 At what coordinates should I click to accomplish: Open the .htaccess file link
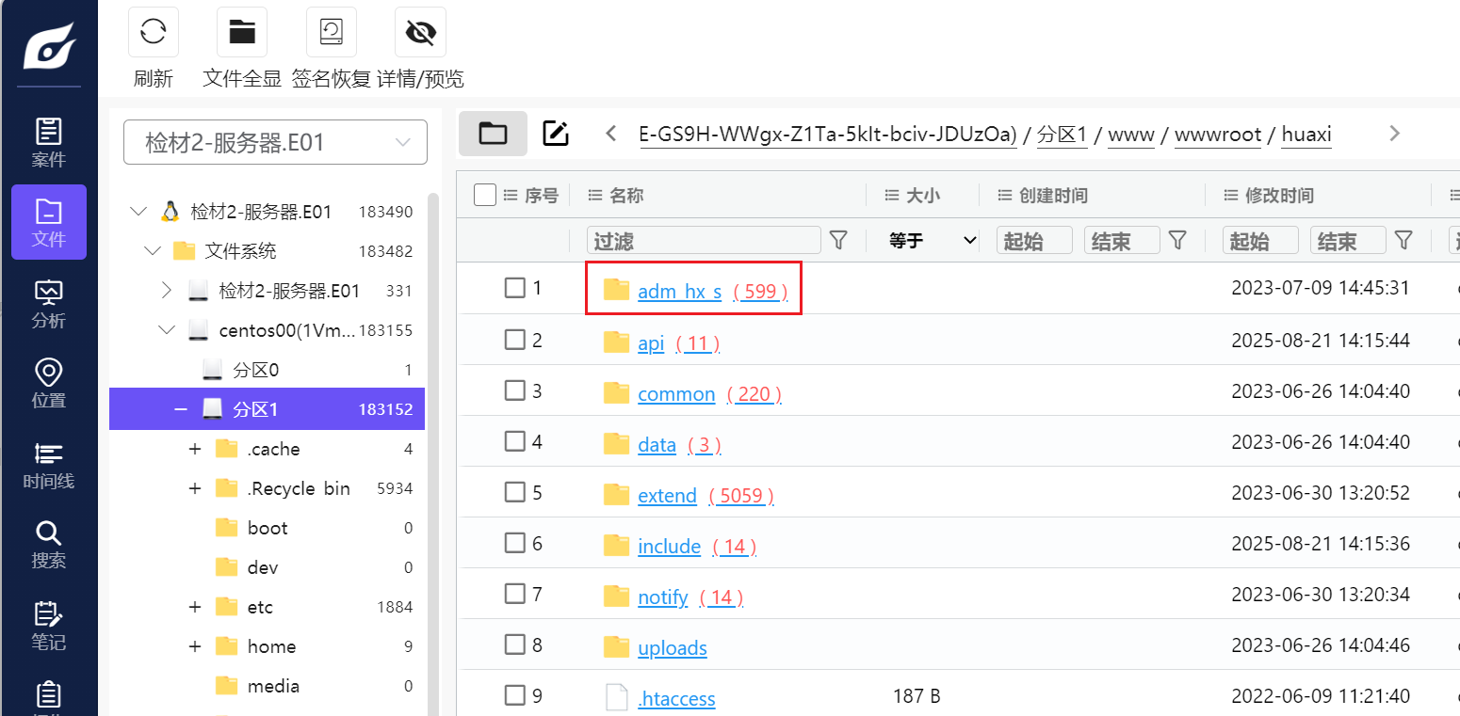pyautogui.click(x=676, y=699)
